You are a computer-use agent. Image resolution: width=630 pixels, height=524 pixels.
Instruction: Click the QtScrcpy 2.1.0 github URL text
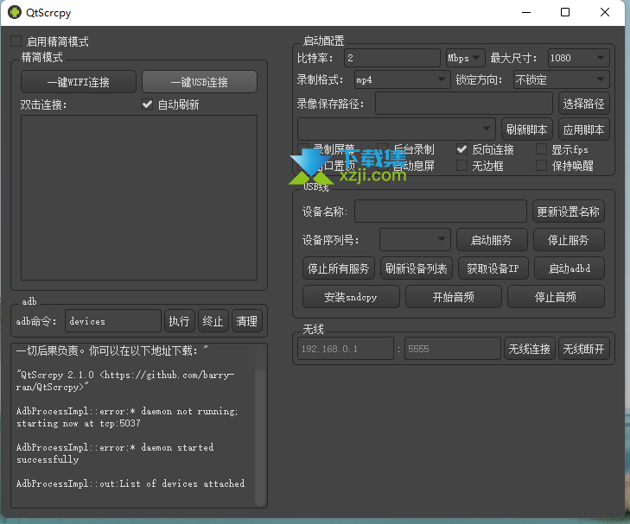click(125, 381)
